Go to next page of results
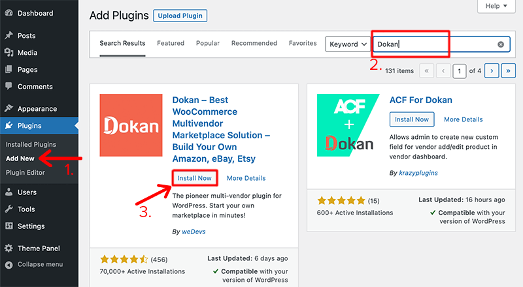Image resolution: width=523 pixels, height=287 pixels. (492, 71)
